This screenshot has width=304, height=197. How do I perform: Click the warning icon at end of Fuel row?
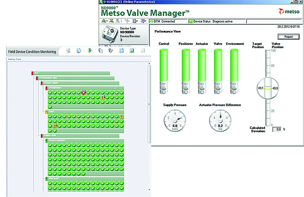point(122,116)
